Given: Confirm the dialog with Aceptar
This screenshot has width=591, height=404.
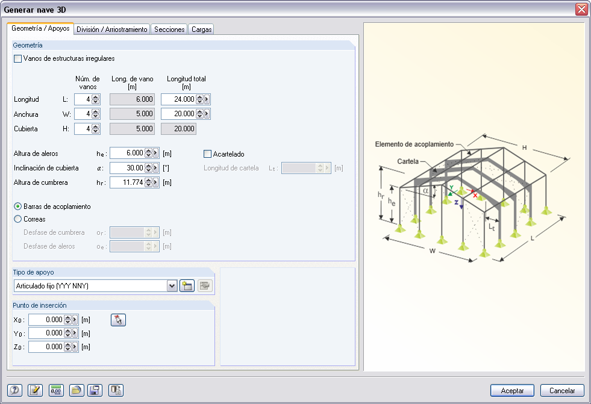Looking at the screenshot, I should coord(512,390).
